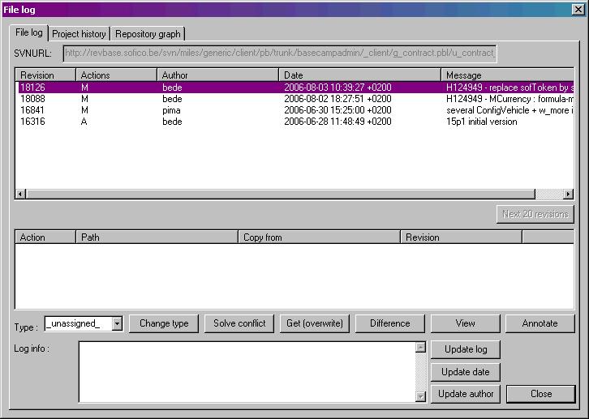Click the Date column header
This screenshot has height=419, width=589.
[x=359, y=75]
